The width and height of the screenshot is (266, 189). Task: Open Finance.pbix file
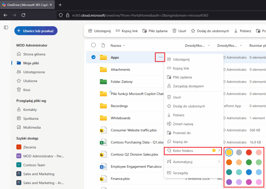[x=120, y=179]
